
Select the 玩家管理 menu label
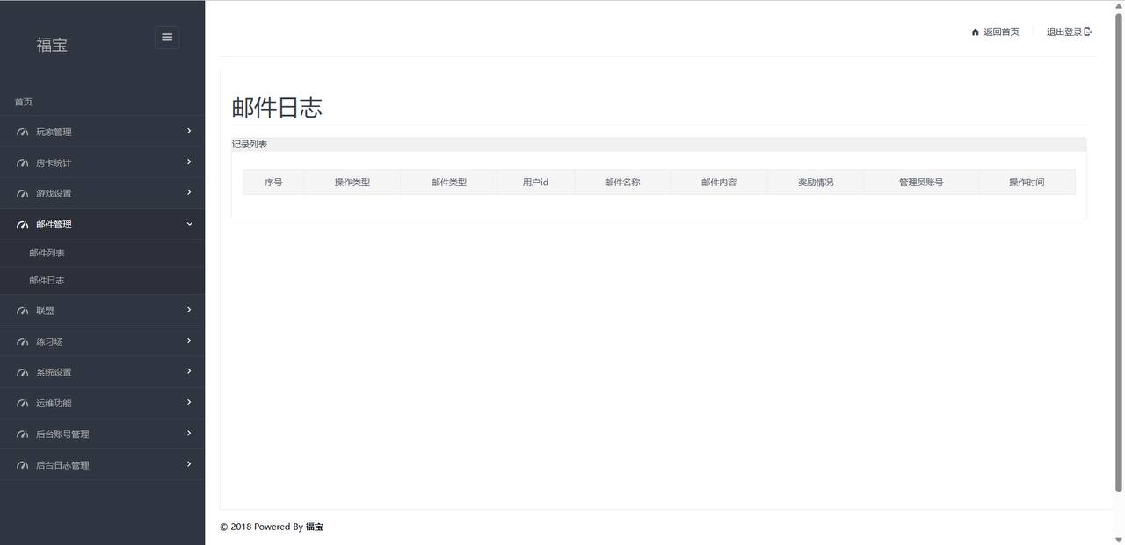(x=54, y=133)
